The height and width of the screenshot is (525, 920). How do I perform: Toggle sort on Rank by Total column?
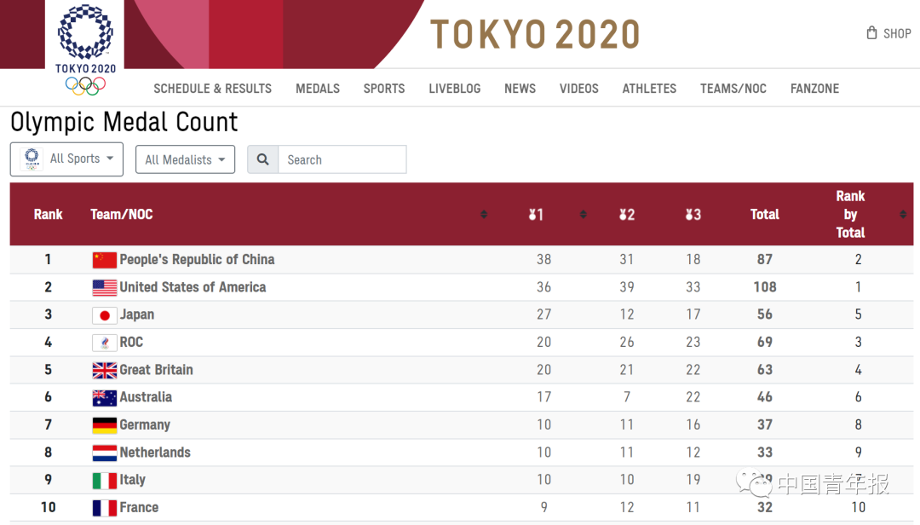pos(903,215)
